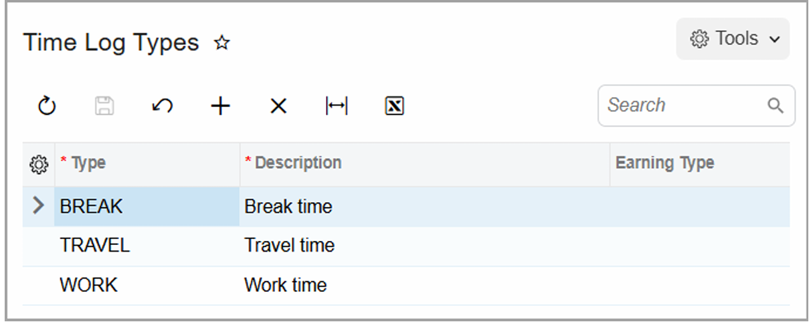
Task: Add Time Log Types to favorites star
Action: pyautogui.click(x=221, y=44)
